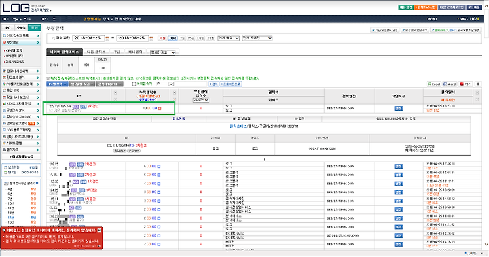Viewport: 489px width, 257px height.
Task: Click the purple badge icon in the 222.121.105.146 row
Action: [76, 107]
